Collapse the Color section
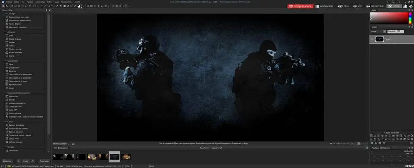Screen dimensions: 414x168 point(5,122)
